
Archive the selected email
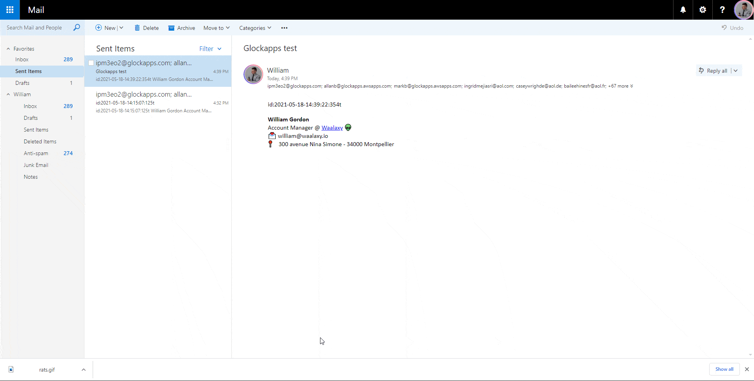(181, 28)
